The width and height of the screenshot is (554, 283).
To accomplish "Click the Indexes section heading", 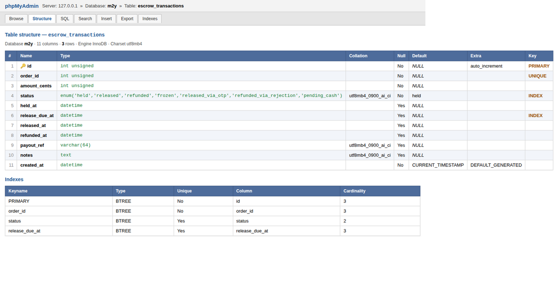I will [x=14, y=179].
